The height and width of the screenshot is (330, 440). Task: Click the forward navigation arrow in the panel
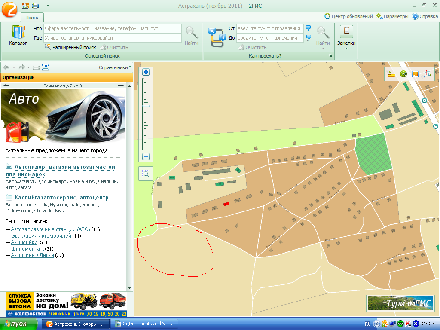(21, 67)
